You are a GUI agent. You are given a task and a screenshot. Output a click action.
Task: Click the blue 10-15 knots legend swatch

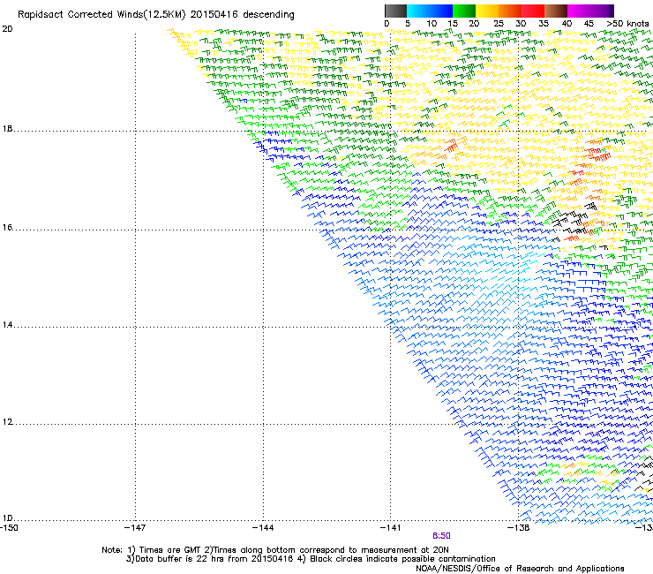coord(441,11)
